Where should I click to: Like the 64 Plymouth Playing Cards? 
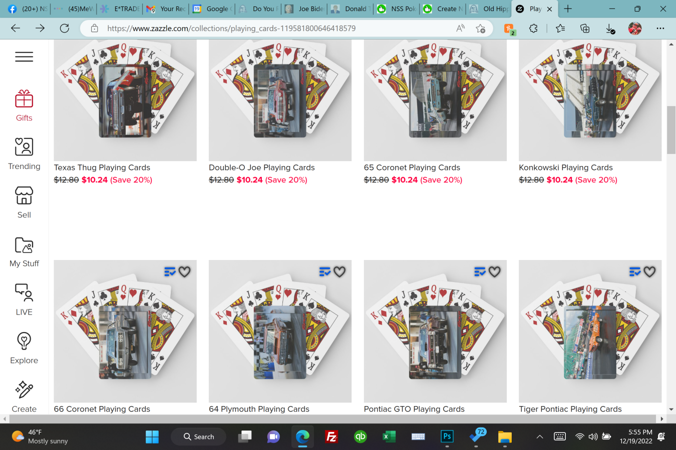[x=340, y=271]
